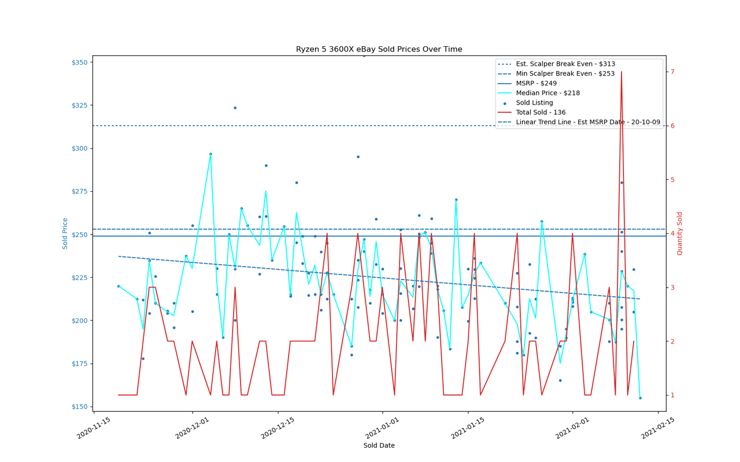
Task: Click the 2020-12-01 date tick label
Action: tap(192, 427)
